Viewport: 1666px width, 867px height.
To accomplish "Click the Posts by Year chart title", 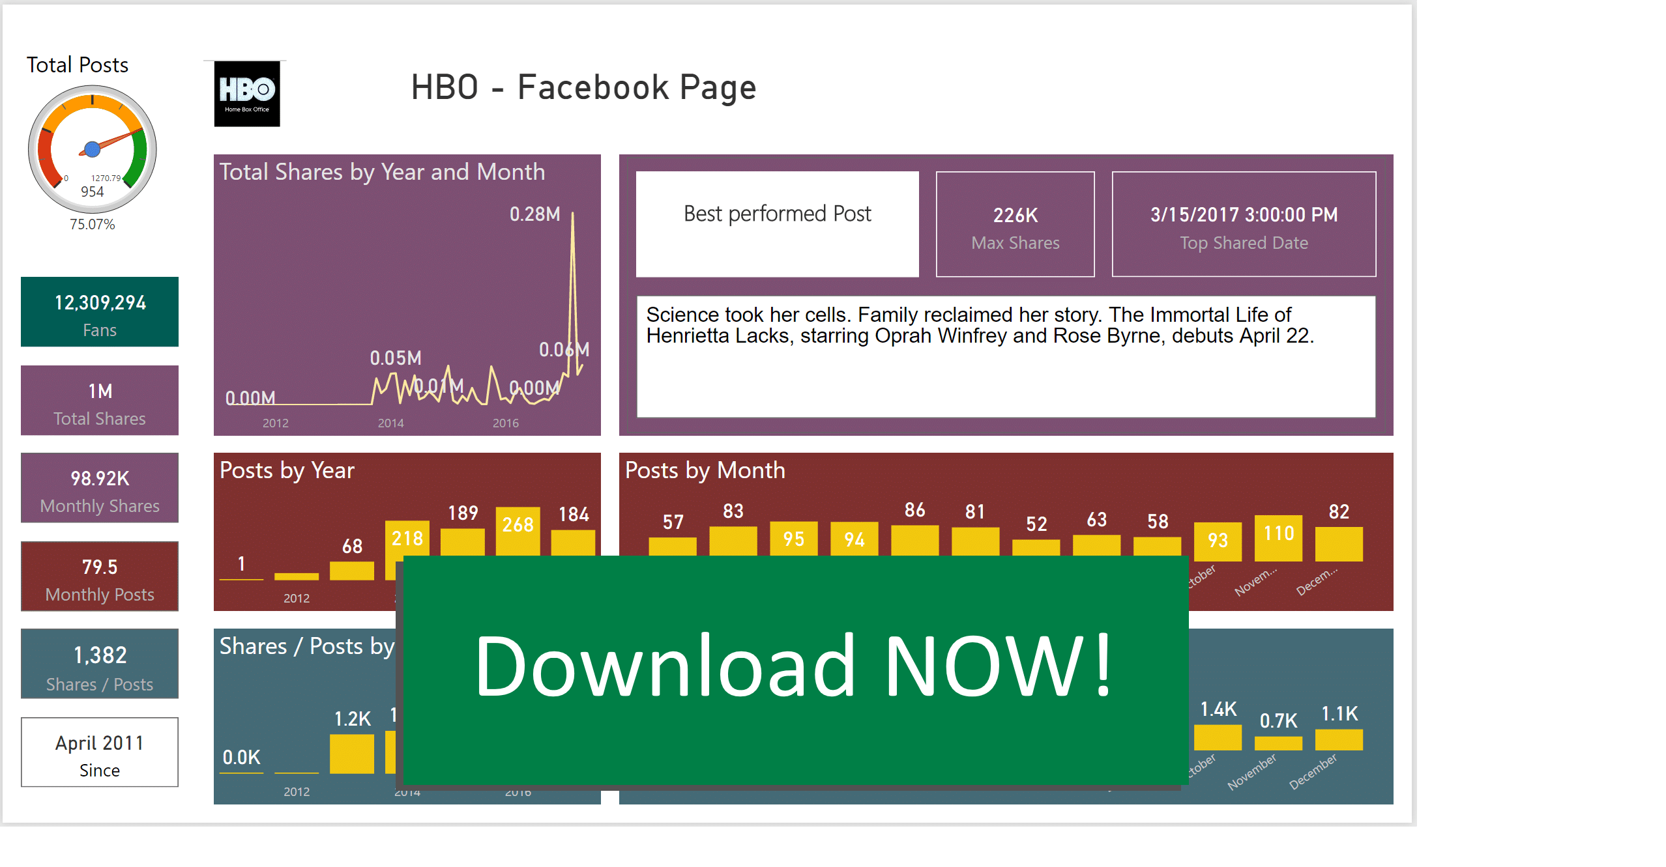I will point(287,470).
